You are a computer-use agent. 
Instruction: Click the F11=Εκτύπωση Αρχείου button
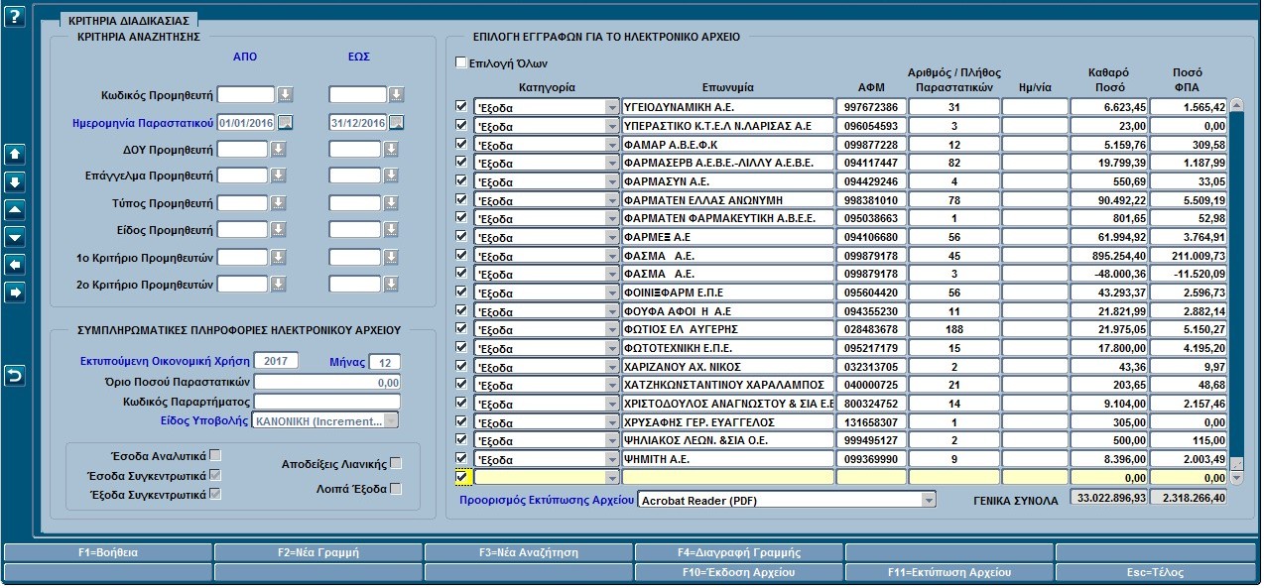coord(949,572)
